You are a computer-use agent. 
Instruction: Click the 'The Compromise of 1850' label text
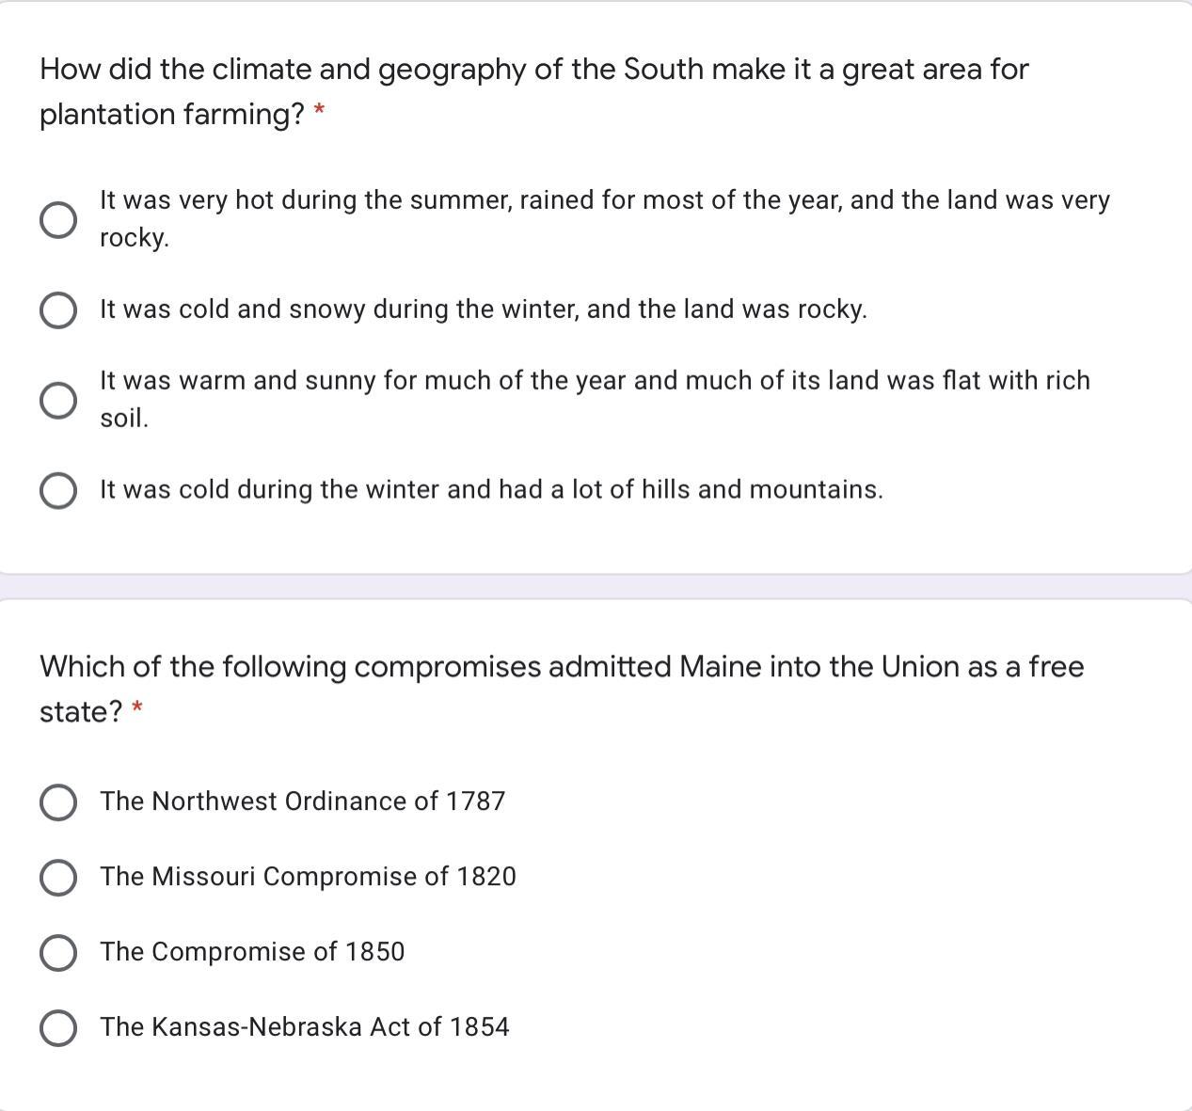point(252,952)
